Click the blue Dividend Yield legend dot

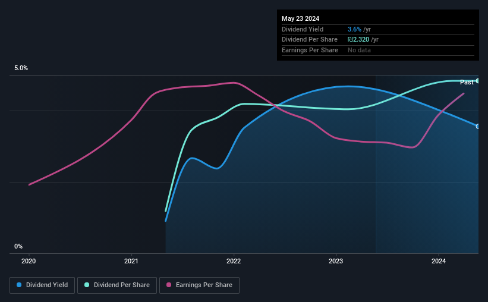19,285
